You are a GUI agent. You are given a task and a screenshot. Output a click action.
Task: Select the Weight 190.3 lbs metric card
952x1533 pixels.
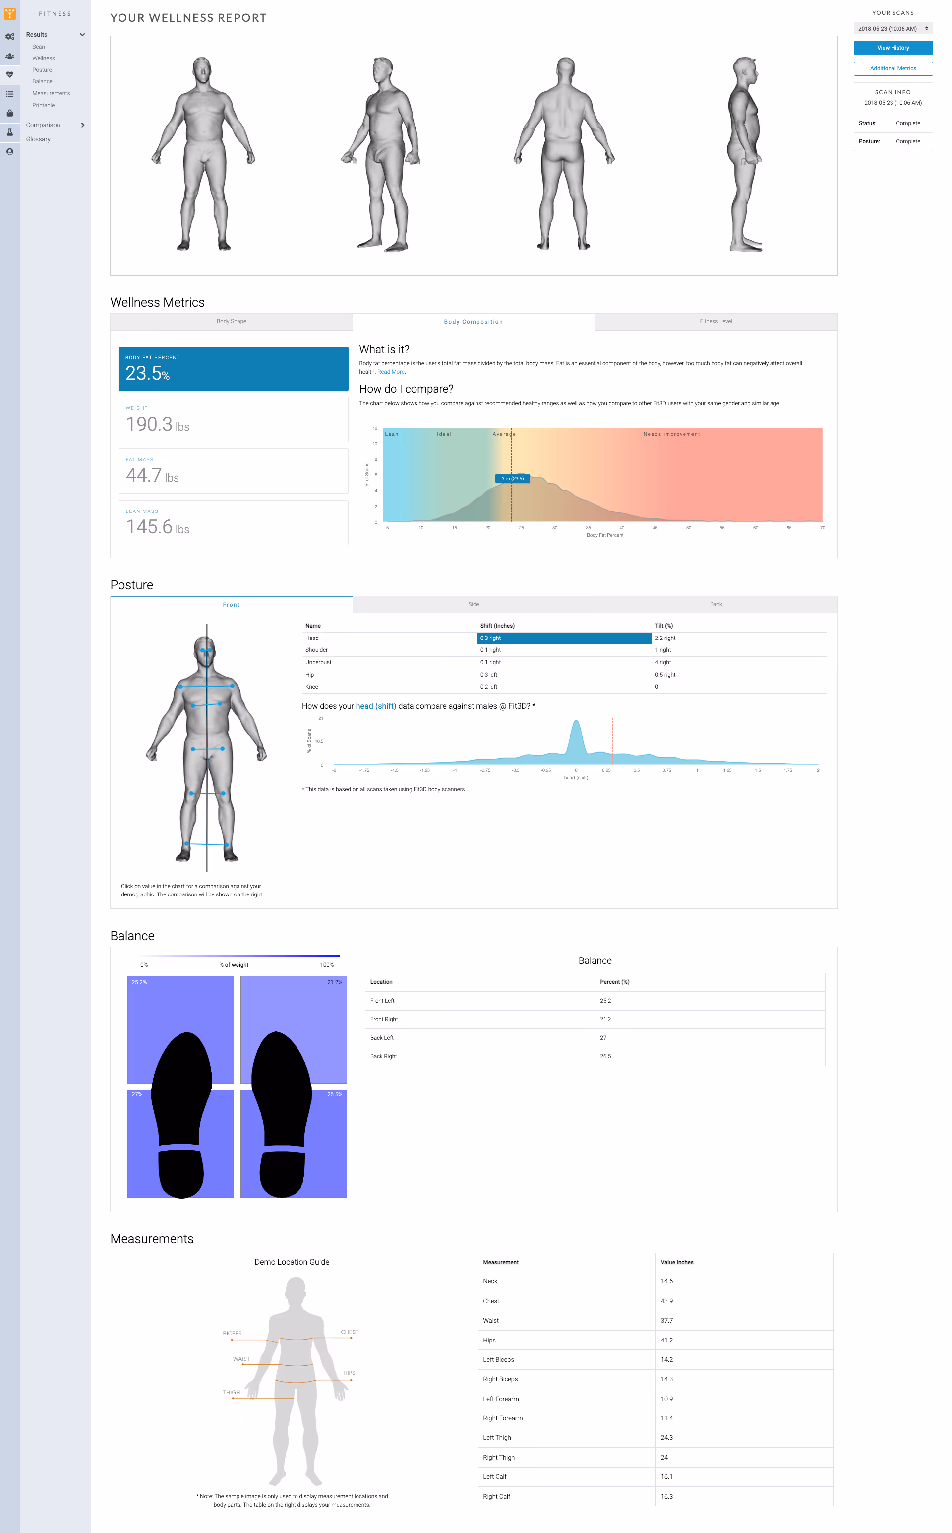point(233,419)
